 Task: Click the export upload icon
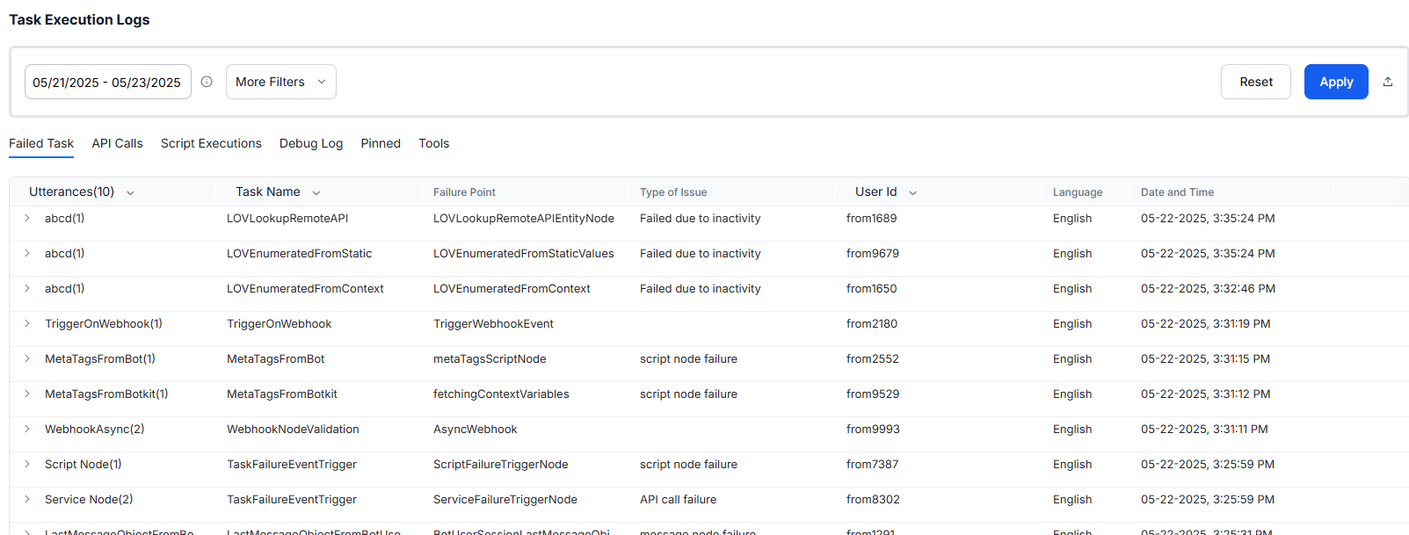(x=1388, y=82)
